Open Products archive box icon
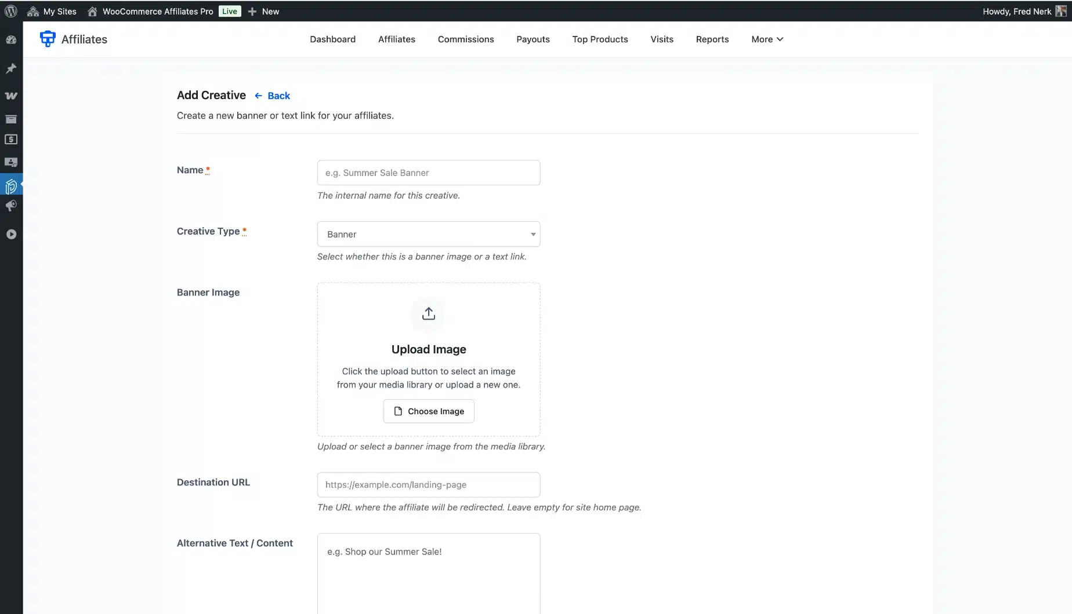The height and width of the screenshot is (614, 1072). [11, 119]
